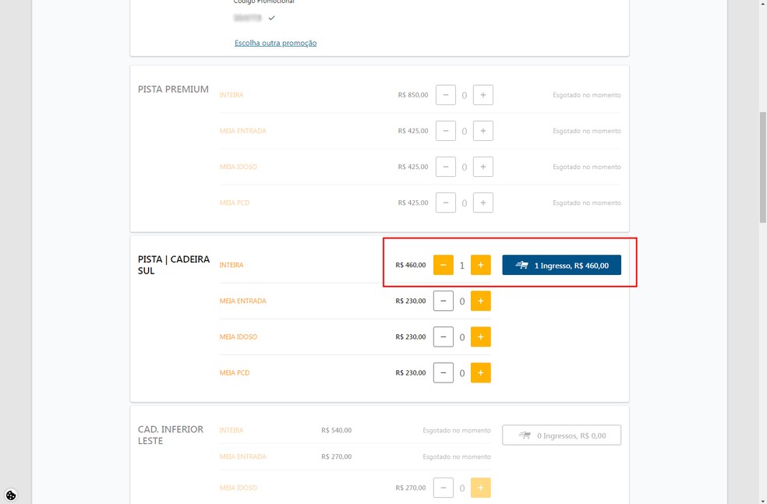Decrease Pista Premium Inteira ticket quantity
This screenshot has height=504, width=767.
(446, 95)
